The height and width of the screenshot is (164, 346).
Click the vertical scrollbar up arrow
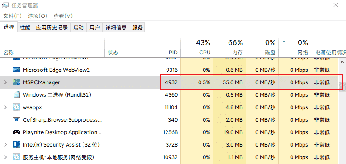342,62
